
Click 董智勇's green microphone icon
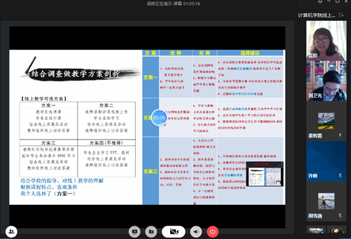340,136
